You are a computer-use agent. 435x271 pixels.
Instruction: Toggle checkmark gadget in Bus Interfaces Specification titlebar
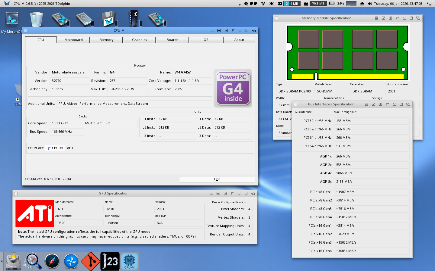[373, 104]
